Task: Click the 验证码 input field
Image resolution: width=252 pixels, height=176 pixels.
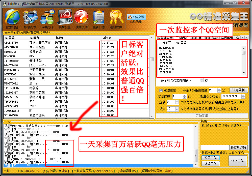Action: 215,148
